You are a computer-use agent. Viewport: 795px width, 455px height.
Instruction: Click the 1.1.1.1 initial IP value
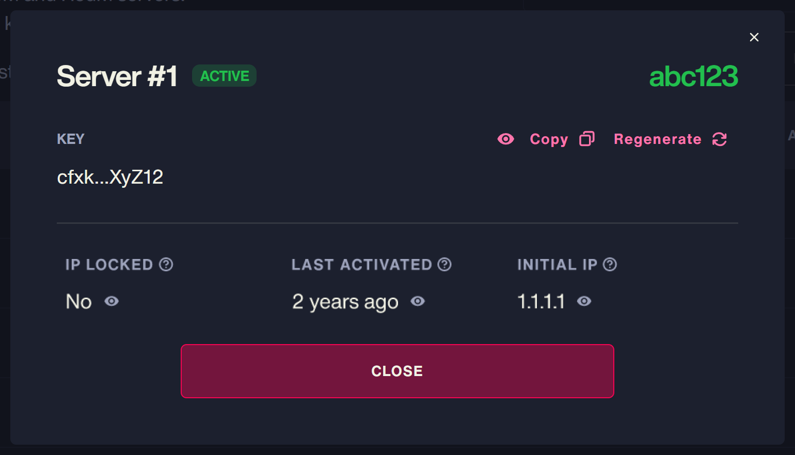click(x=541, y=301)
